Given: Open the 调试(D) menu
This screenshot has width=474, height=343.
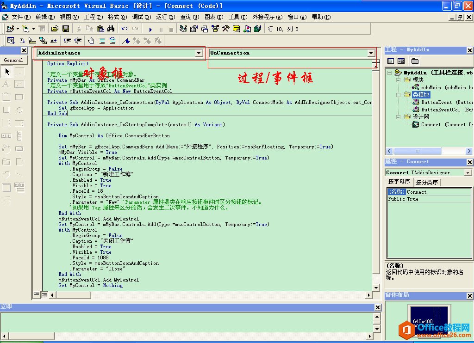Looking at the screenshot, I should tap(142, 17).
